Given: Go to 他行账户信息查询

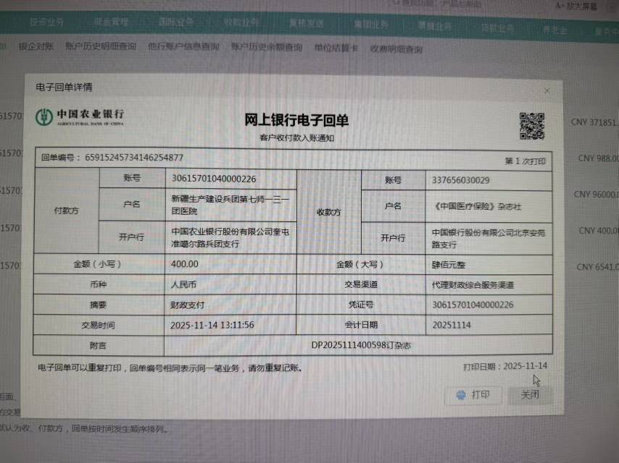Looking at the screenshot, I should coord(183,48).
